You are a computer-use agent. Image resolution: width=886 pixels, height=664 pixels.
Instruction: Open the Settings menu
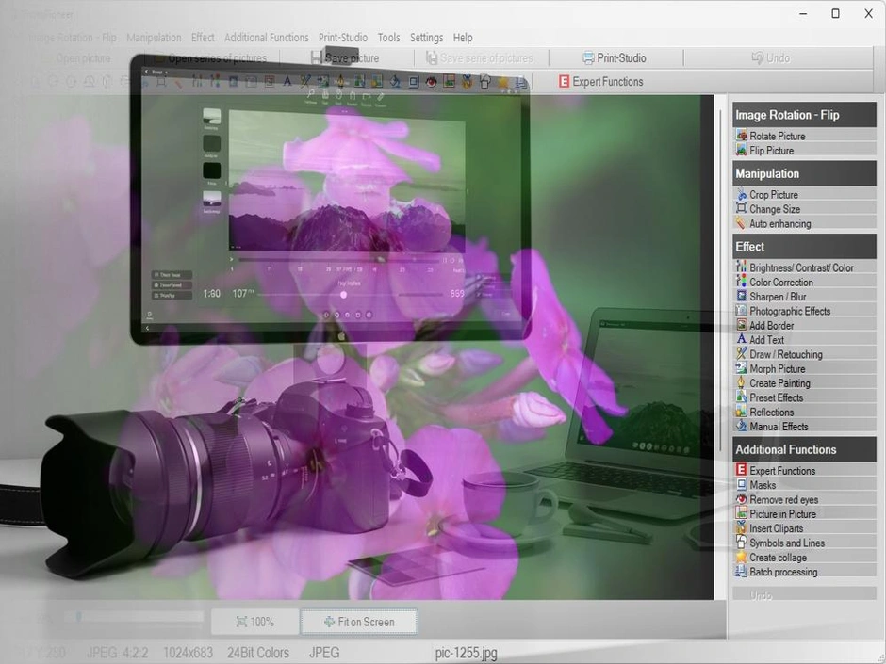tap(426, 38)
